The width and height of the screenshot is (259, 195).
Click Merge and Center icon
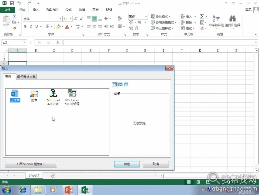[120, 26]
